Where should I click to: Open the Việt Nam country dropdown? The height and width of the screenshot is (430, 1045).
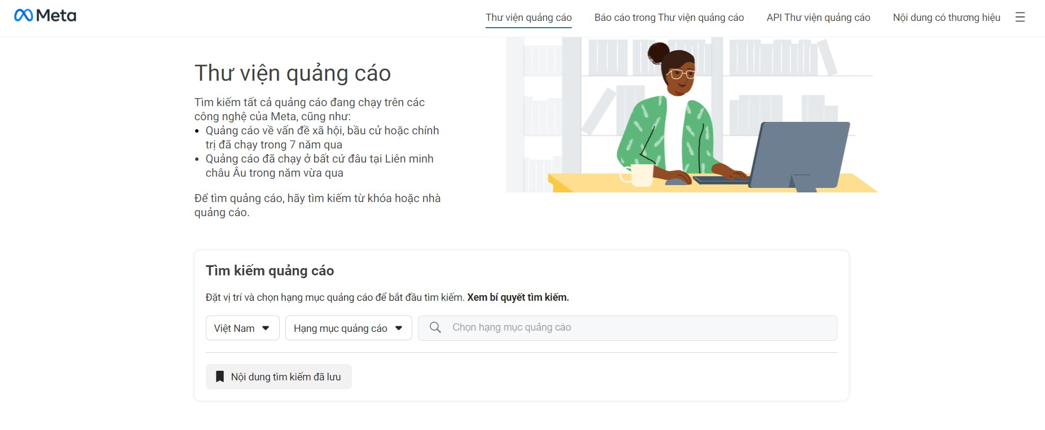click(242, 328)
